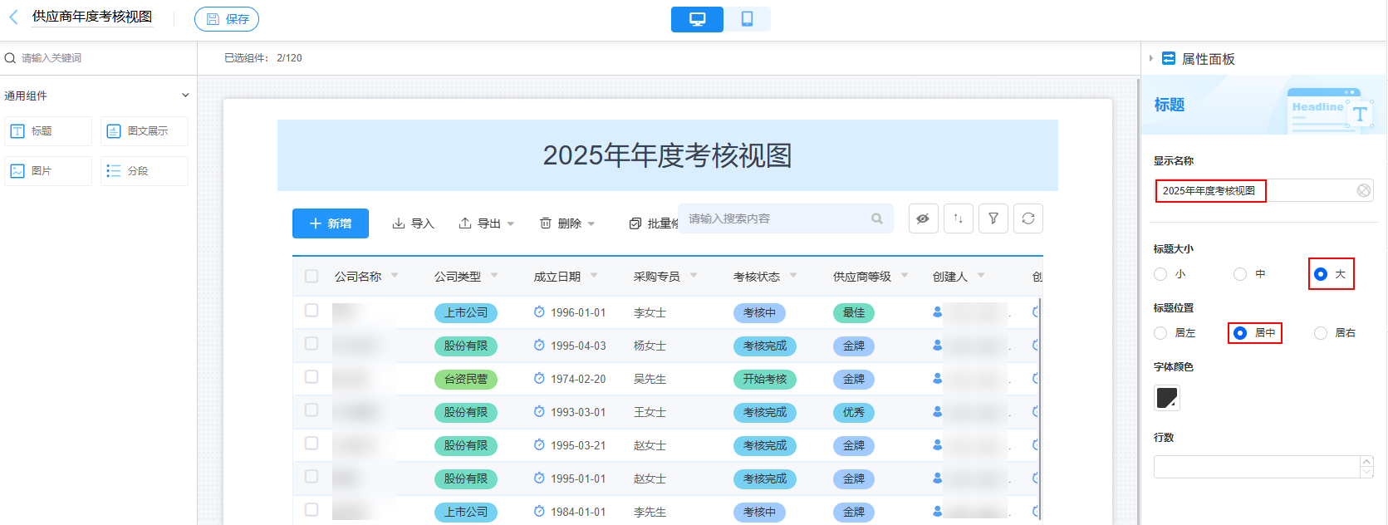Open the 导出 dropdown
Viewport: 1388px width, 525px height.
point(487,223)
